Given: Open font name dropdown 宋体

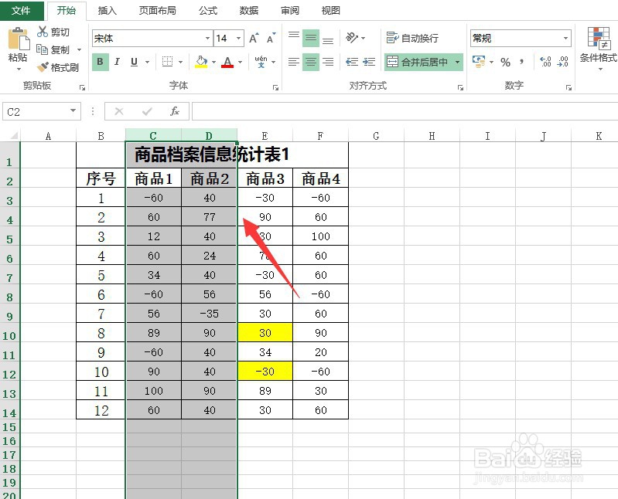Looking at the screenshot, I should coord(207,38).
